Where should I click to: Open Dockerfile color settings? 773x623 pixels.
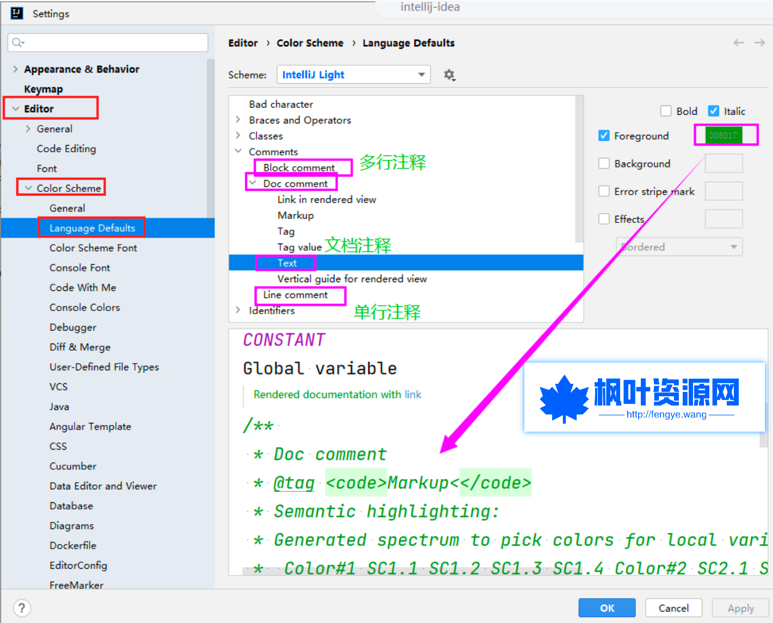tap(72, 545)
